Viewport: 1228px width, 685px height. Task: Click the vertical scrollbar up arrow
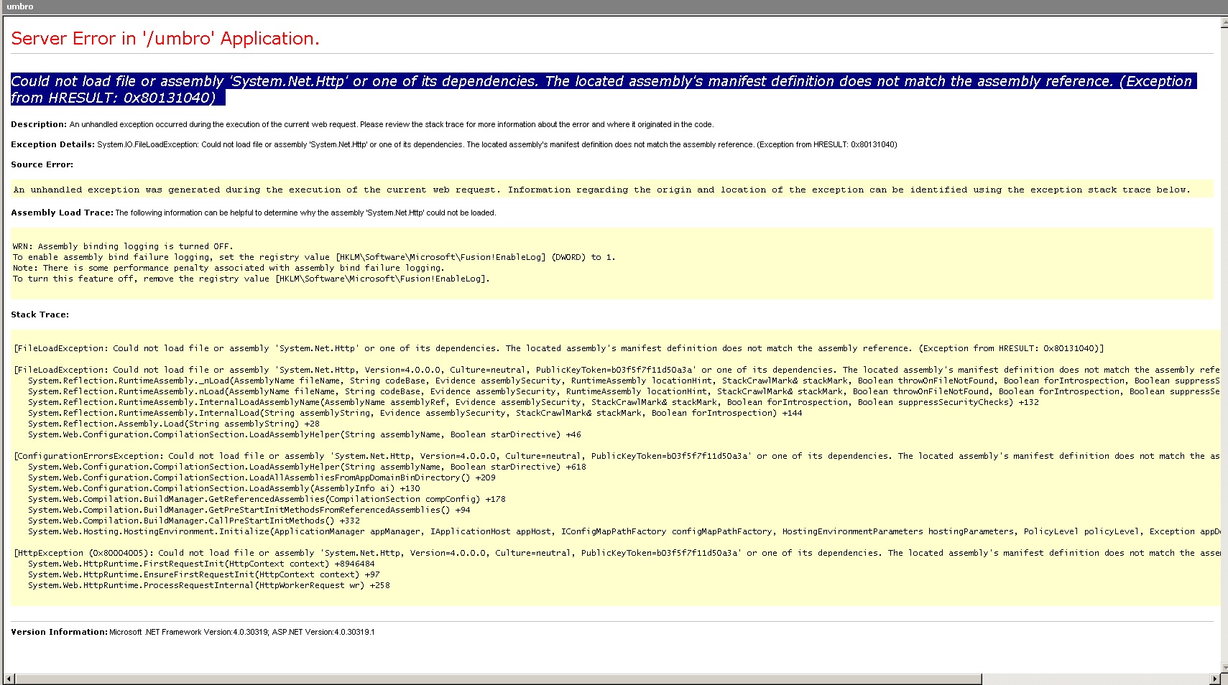coord(1224,23)
